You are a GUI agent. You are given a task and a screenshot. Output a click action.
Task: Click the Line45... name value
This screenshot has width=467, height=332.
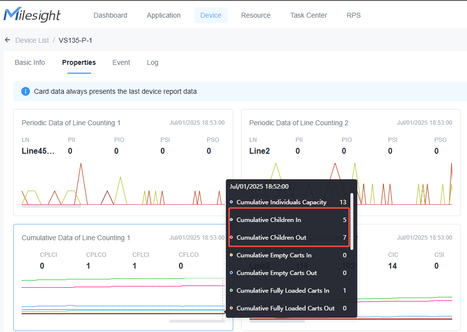coord(38,151)
